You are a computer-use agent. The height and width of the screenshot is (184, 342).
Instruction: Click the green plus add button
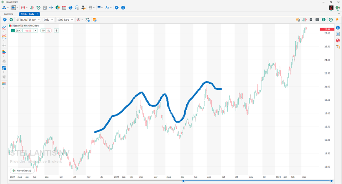(11, 20)
